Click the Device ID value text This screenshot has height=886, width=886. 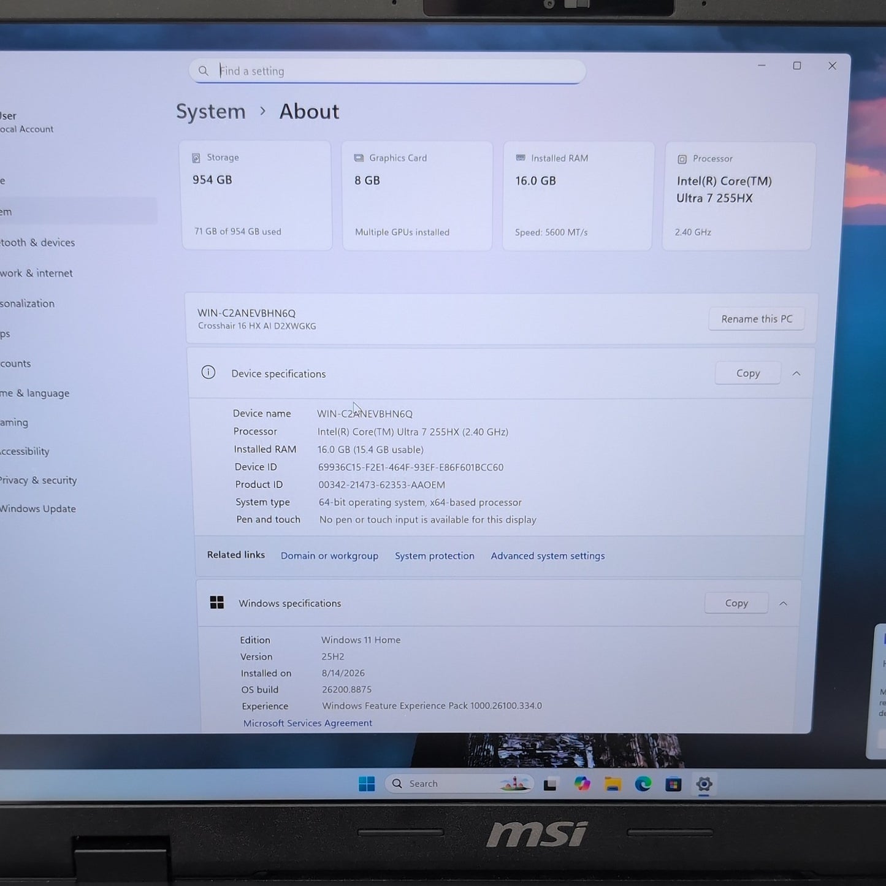[x=411, y=467]
